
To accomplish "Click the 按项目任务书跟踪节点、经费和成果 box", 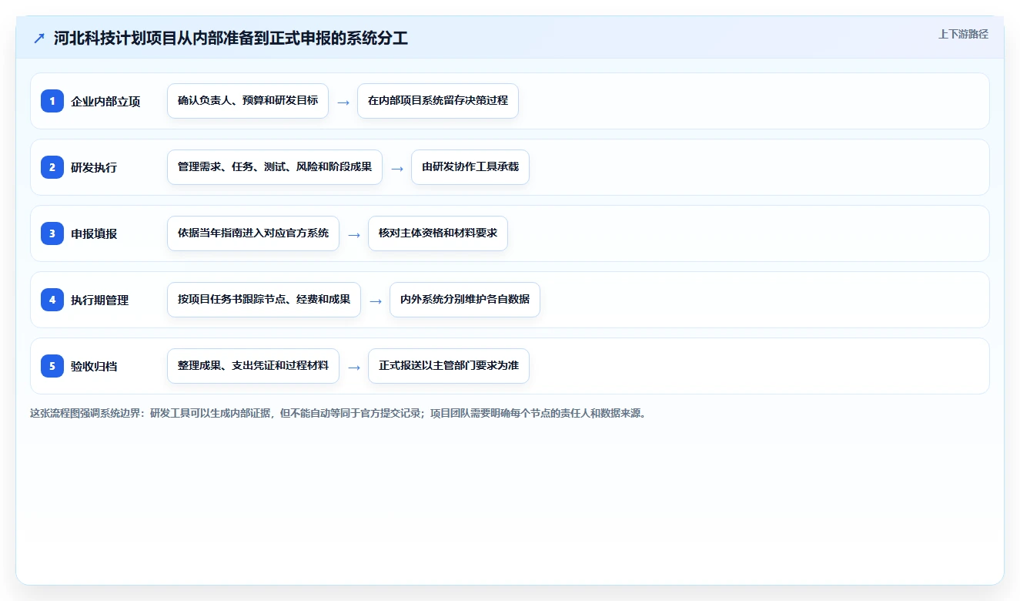I will tap(264, 300).
